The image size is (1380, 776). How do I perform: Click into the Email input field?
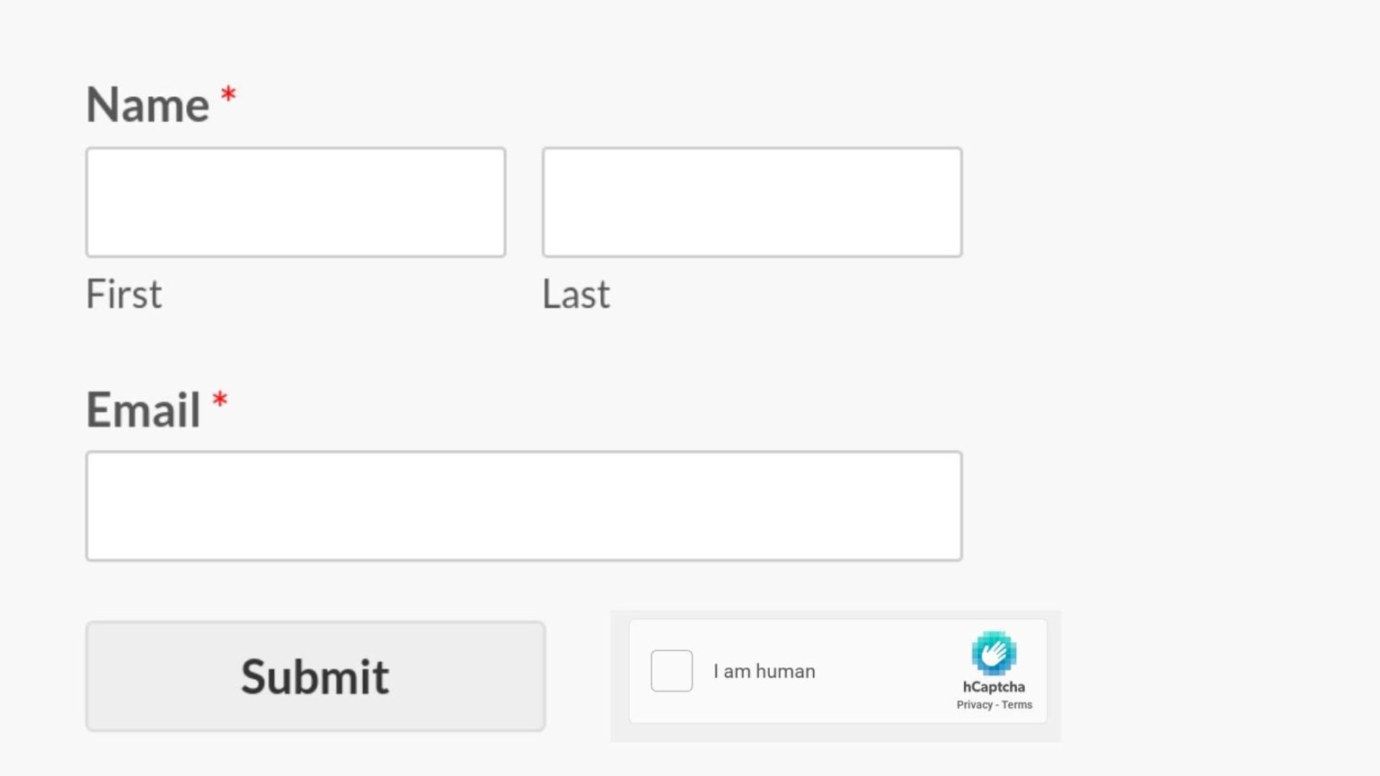[524, 506]
